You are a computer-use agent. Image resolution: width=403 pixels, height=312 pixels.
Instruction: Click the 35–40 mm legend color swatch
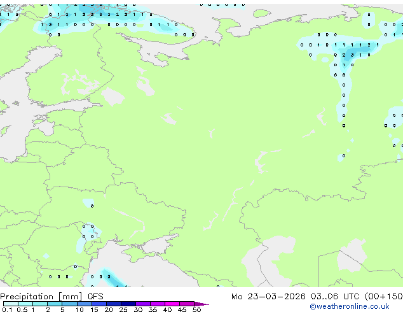[x=158, y=304]
